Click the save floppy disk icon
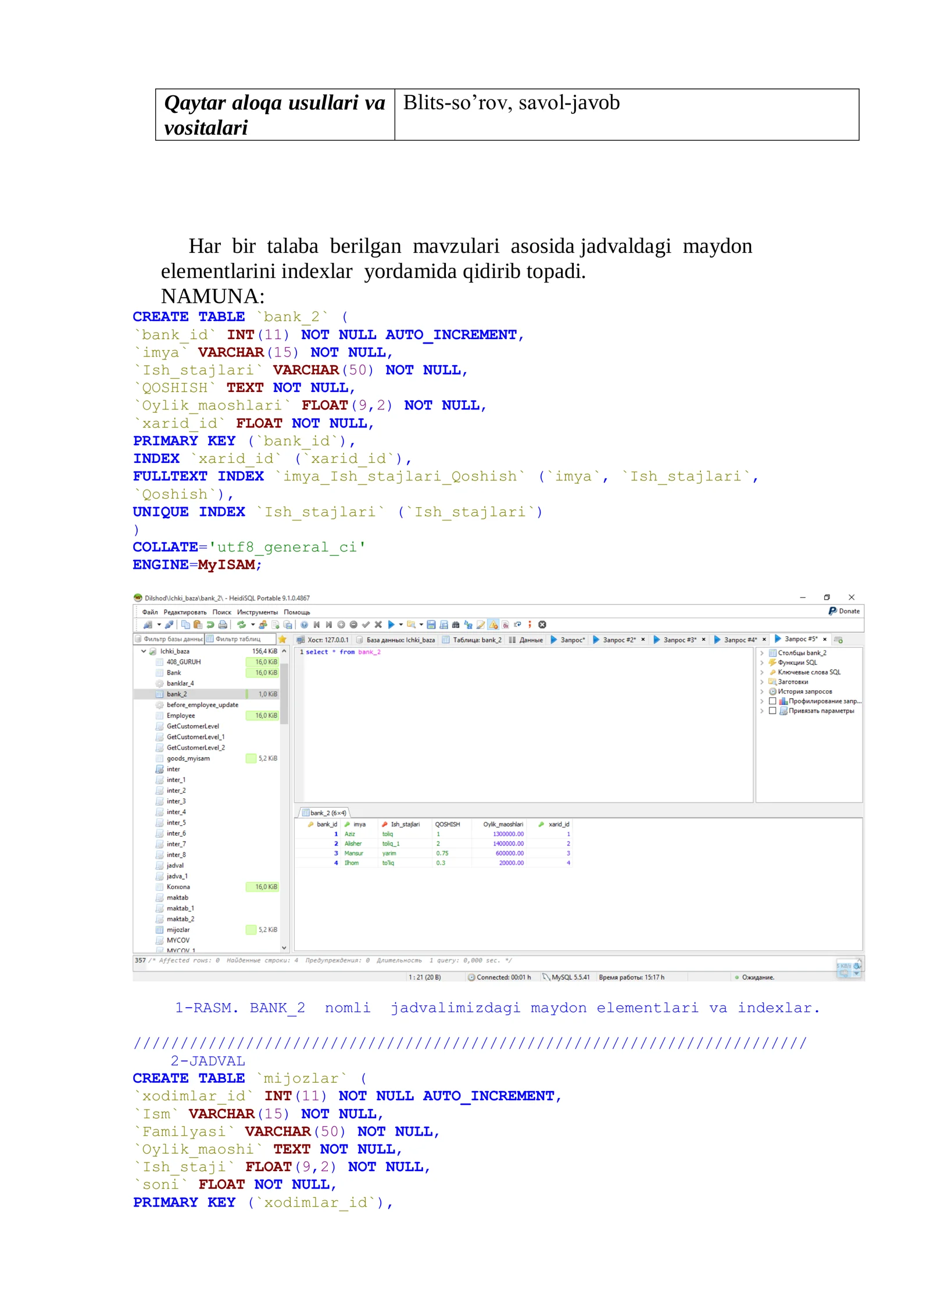 [431, 625]
